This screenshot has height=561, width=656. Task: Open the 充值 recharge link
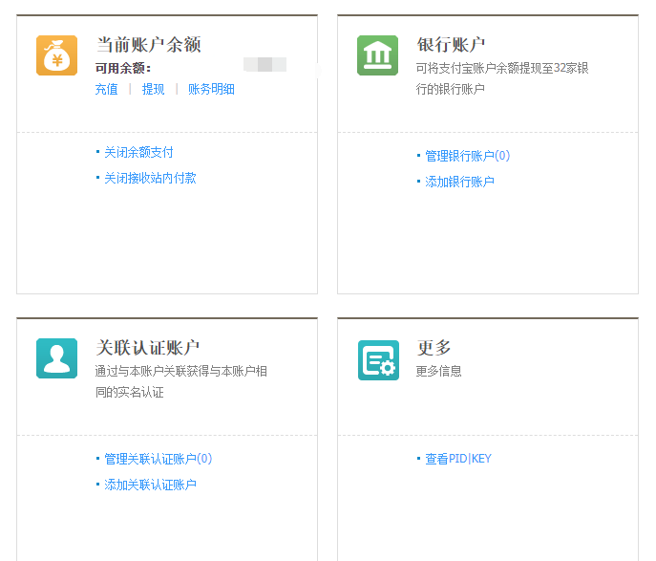(106, 89)
